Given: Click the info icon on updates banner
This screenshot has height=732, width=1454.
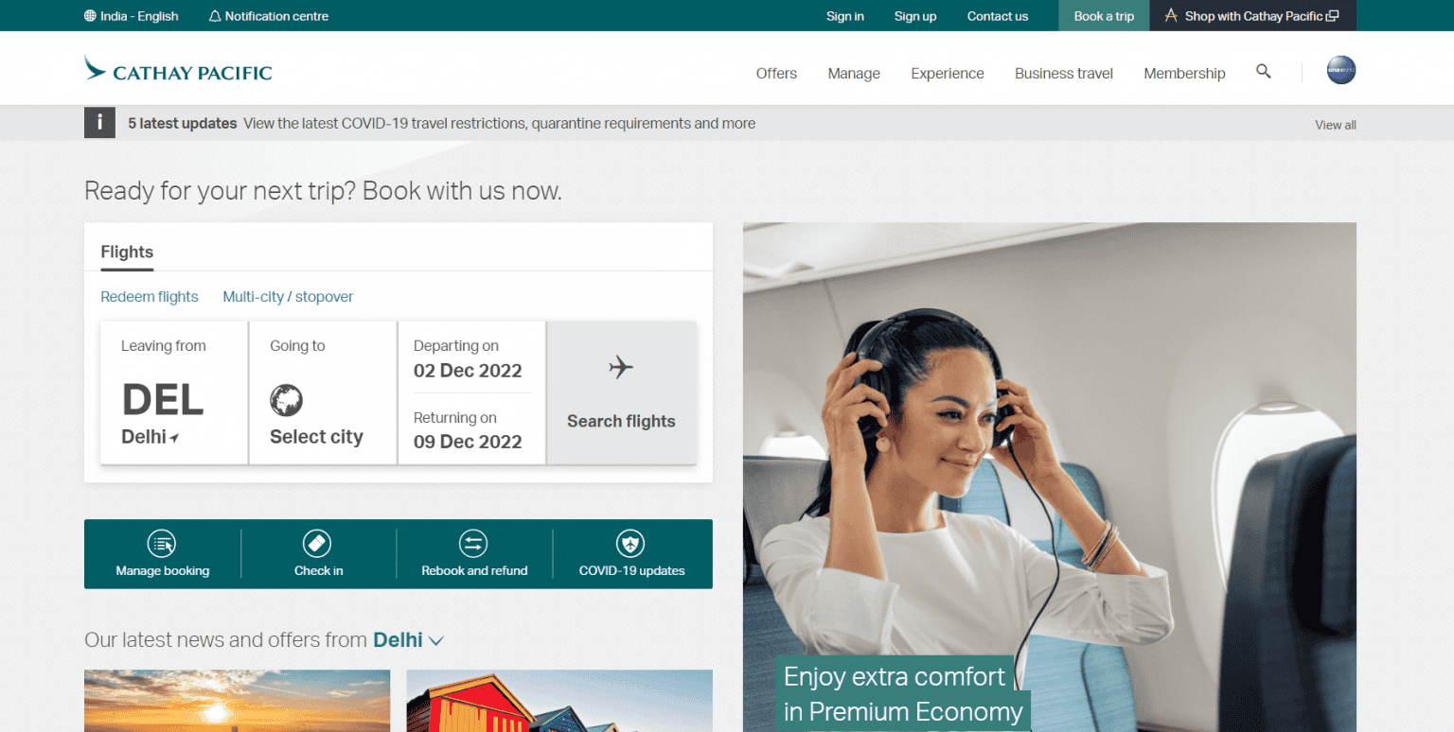Looking at the screenshot, I should point(99,123).
